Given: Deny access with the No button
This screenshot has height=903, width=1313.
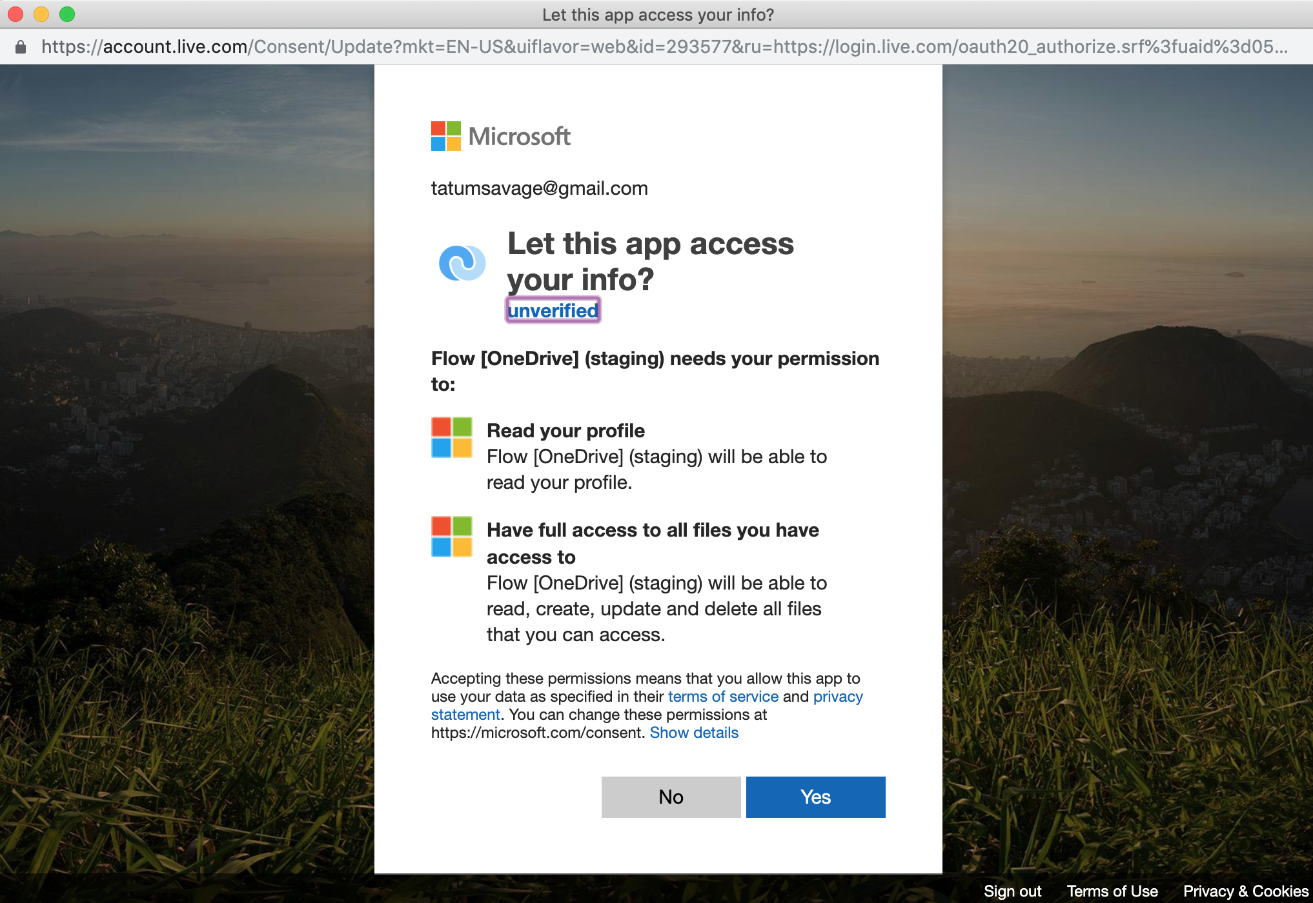Looking at the screenshot, I should pyautogui.click(x=671, y=797).
